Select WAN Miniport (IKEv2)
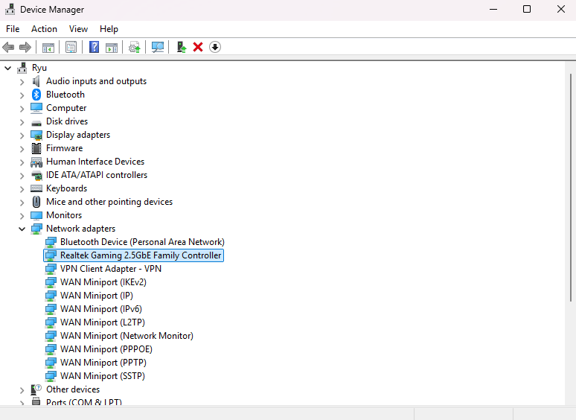This screenshot has height=420, width=576. pyautogui.click(x=103, y=282)
